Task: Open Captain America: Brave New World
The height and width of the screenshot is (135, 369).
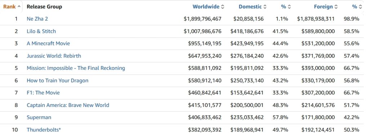Action: (x=68, y=105)
